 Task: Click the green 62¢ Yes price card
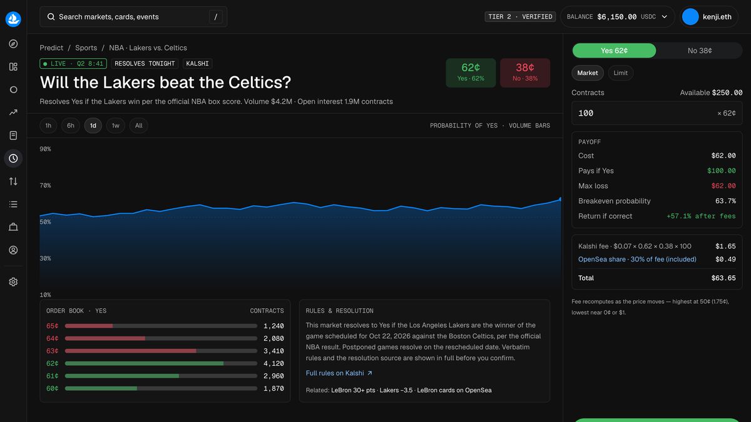471,73
